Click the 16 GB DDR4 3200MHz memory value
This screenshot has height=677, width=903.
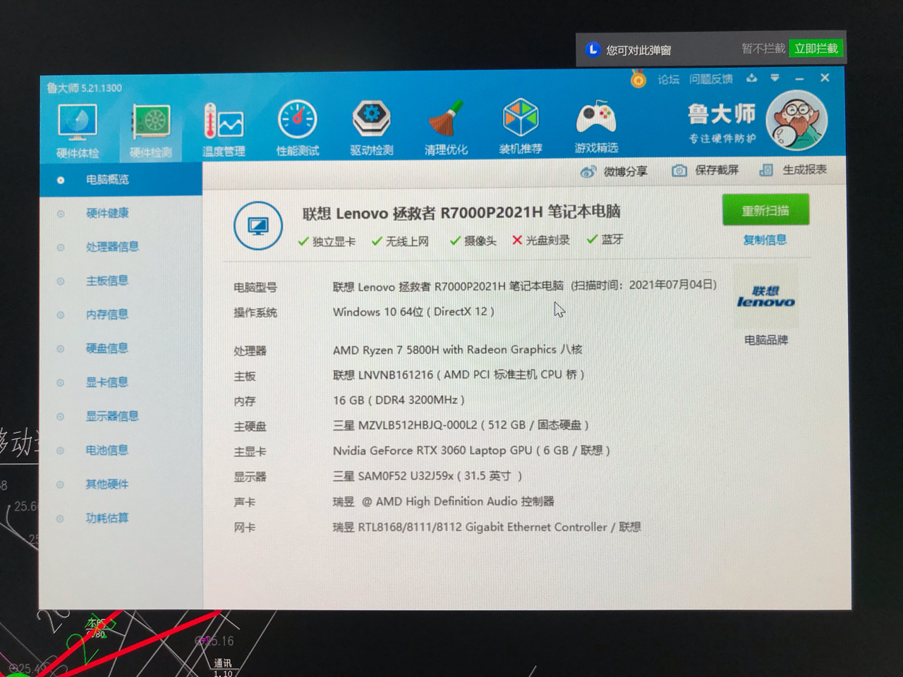click(399, 400)
